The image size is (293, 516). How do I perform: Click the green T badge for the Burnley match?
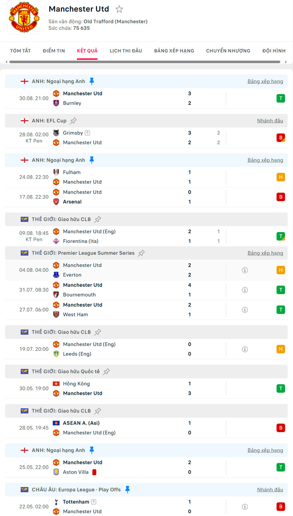[x=281, y=98]
